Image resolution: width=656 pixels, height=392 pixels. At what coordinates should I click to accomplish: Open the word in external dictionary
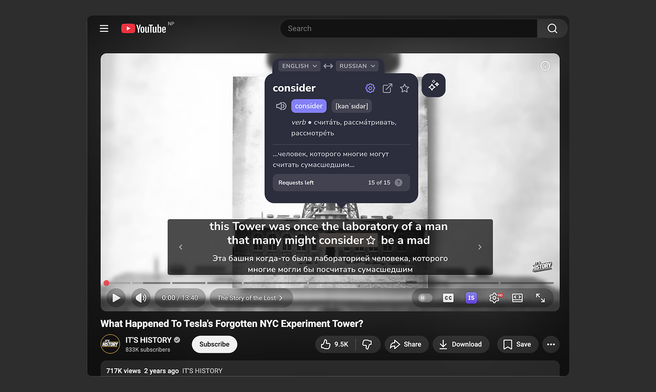(x=387, y=88)
